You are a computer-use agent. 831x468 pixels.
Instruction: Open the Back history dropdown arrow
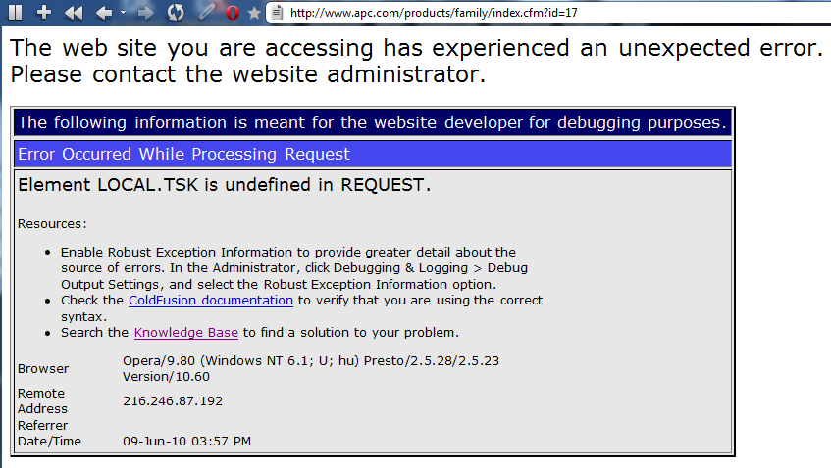point(123,14)
